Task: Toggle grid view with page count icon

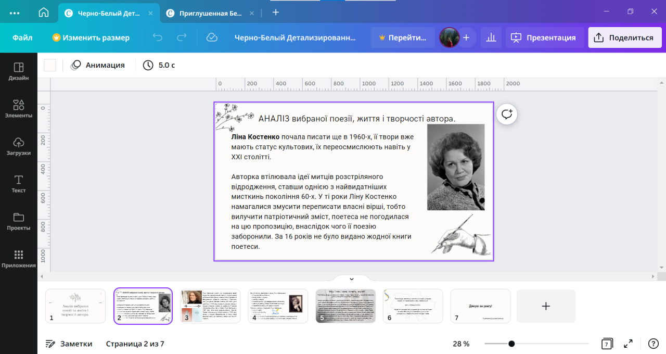Action: tap(607, 344)
